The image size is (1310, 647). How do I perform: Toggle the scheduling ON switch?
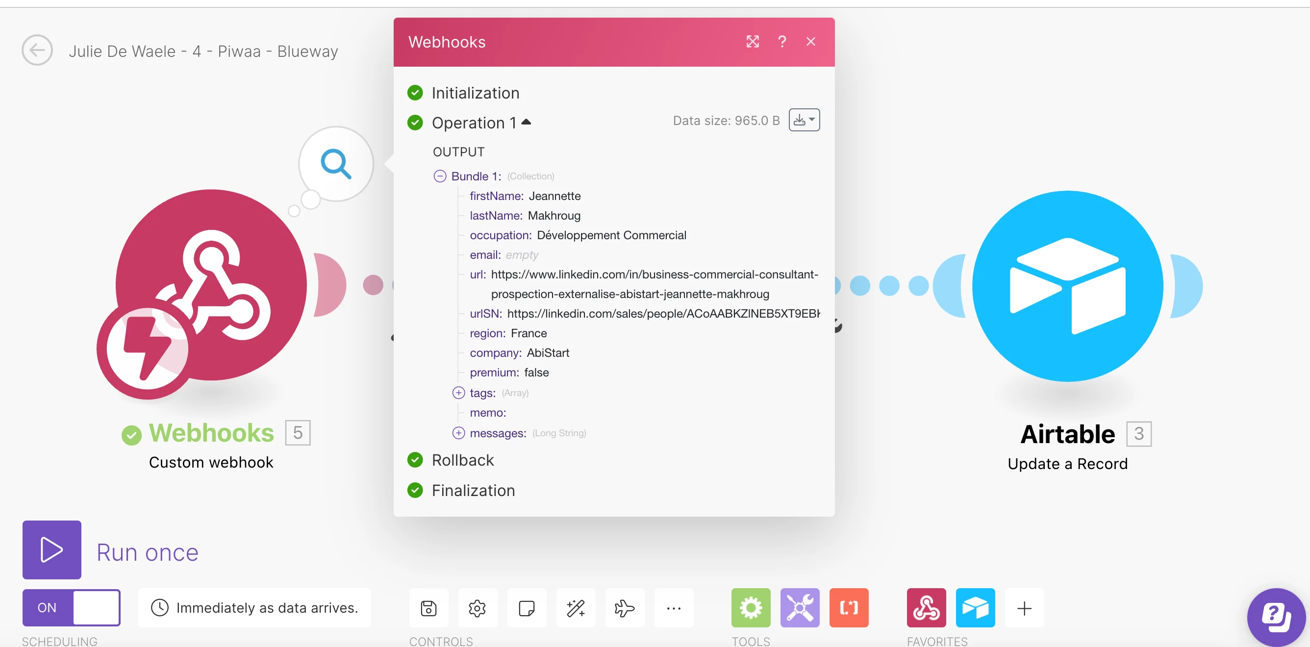coord(71,607)
